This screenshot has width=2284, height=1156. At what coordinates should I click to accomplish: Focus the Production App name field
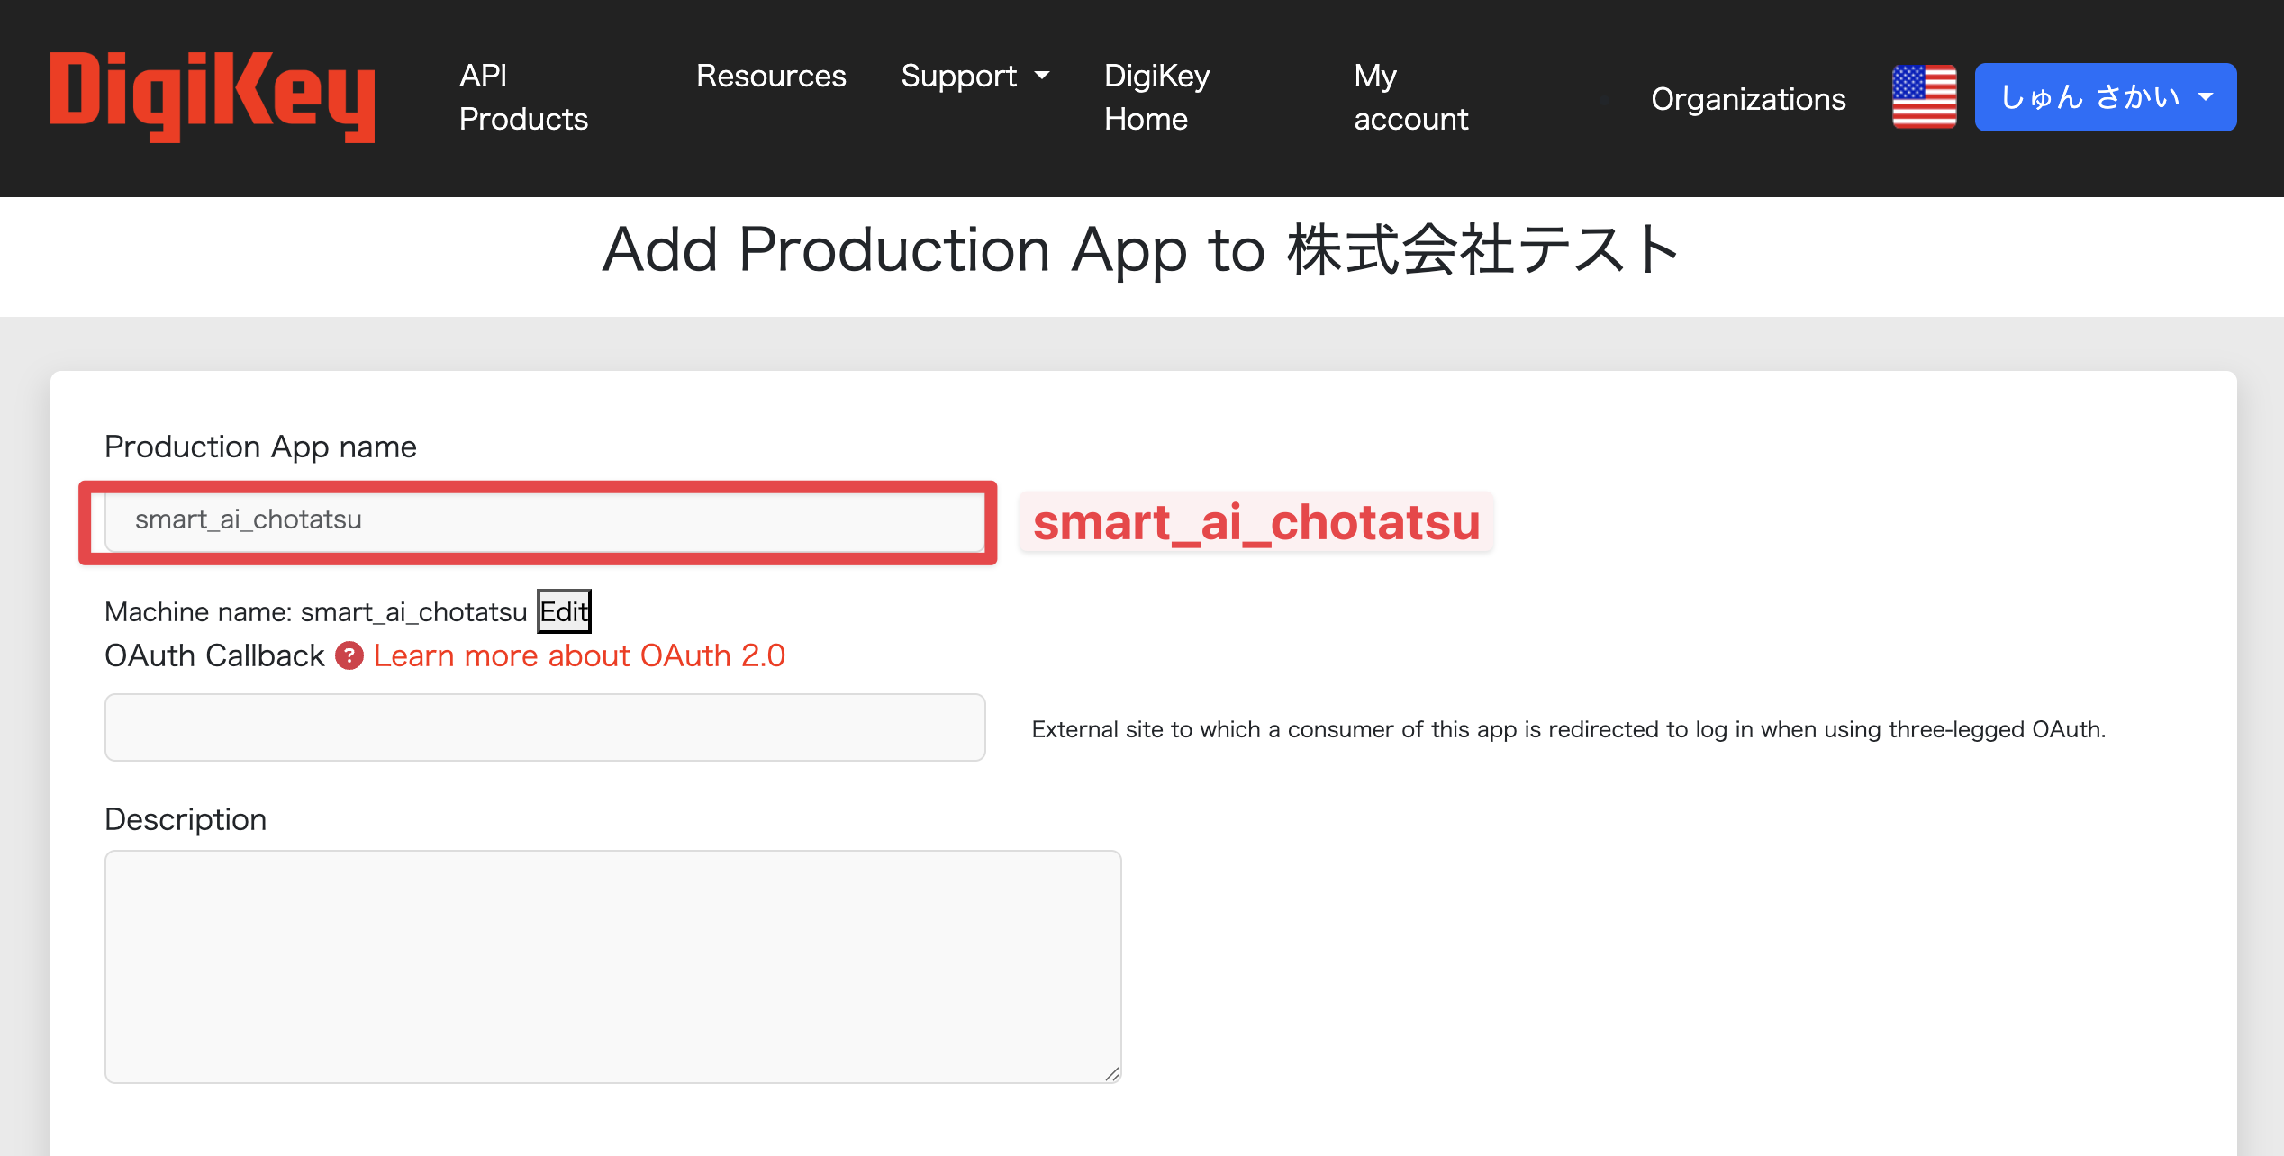[544, 520]
